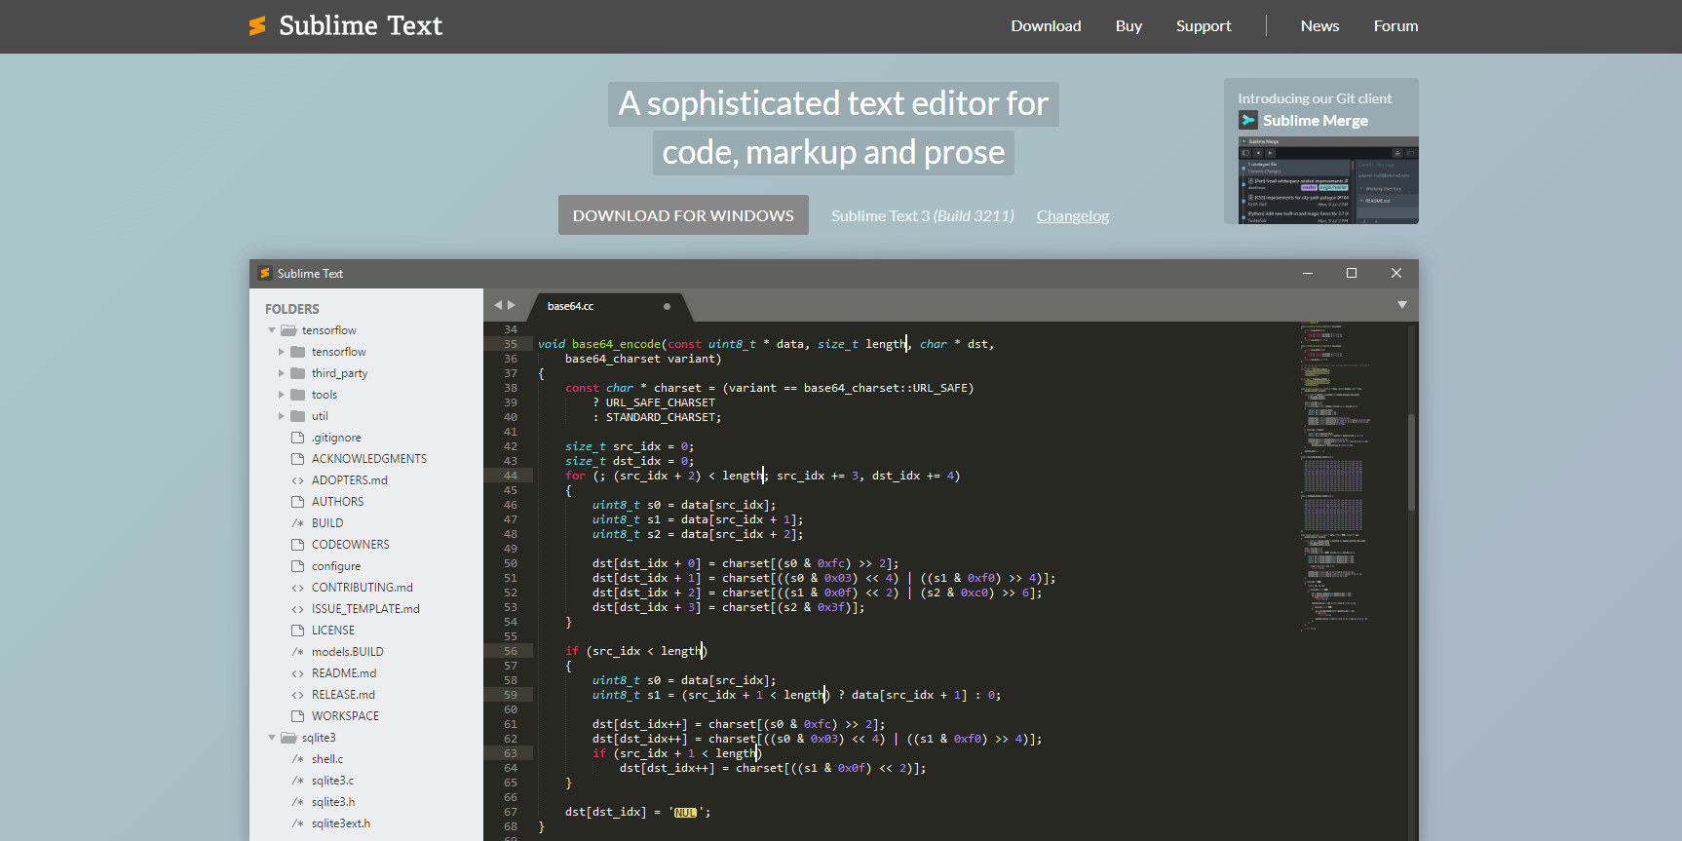This screenshot has width=1682, height=841.
Task: Click the editor vertical scrollbar thumb
Action: (1411, 463)
